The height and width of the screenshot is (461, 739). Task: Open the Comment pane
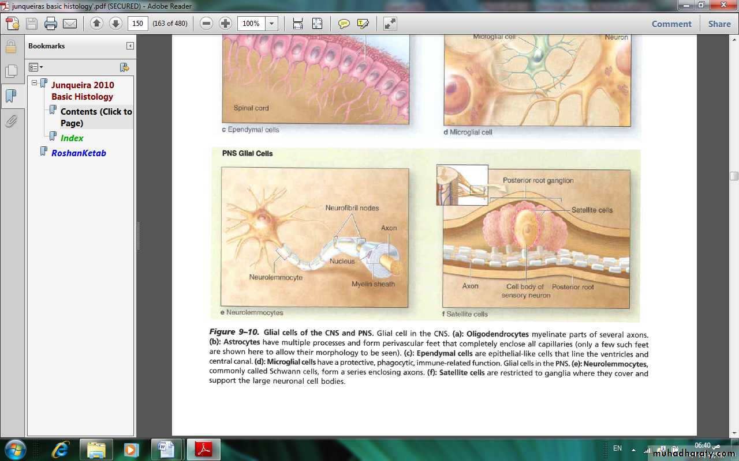click(x=671, y=24)
